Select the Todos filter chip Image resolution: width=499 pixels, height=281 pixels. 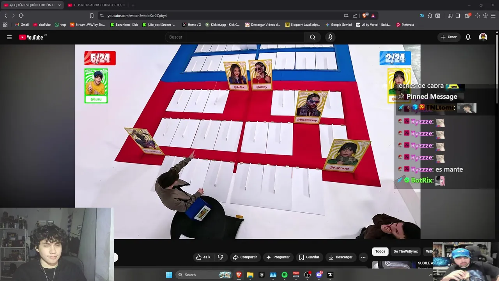[380, 251]
